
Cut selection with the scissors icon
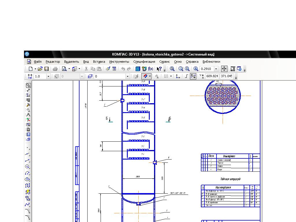(86, 69)
